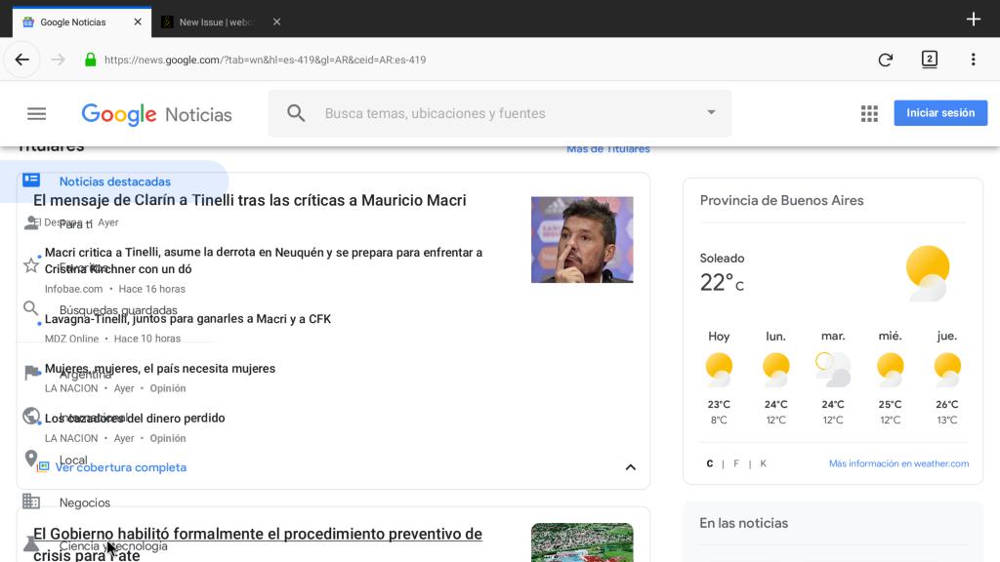
Task: Collapse the Clarín story coverage chevron
Action: click(x=630, y=467)
